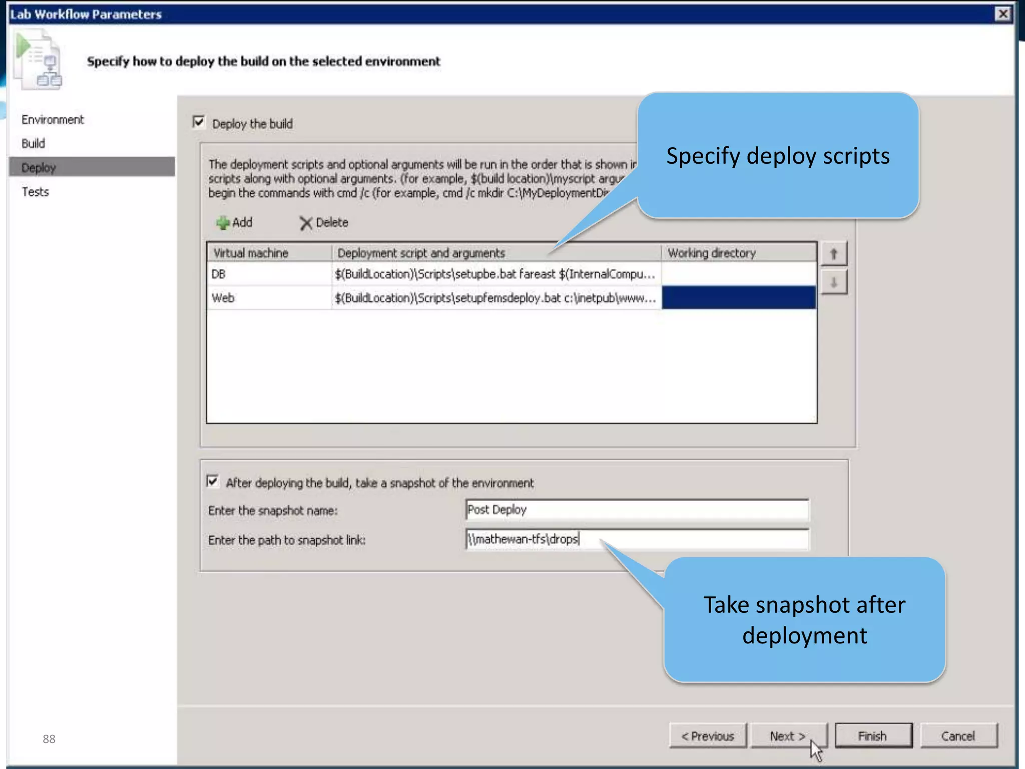Image resolution: width=1025 pixels, height=769 pixels.
Task: Open the Environment step
Action: [53, 120]
